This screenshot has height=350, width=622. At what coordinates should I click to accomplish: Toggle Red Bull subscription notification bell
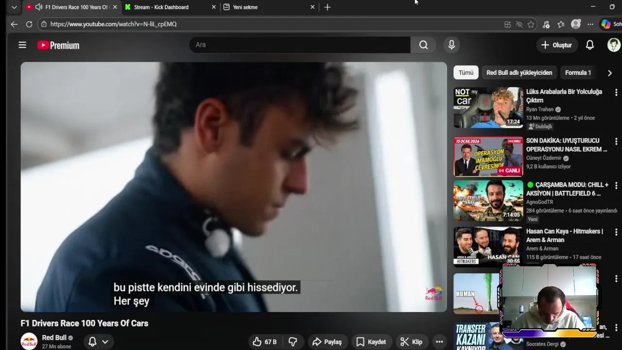click(92, 342)
